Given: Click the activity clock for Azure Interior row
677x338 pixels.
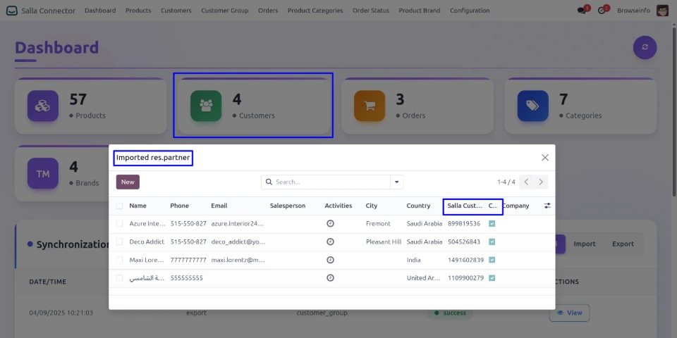Looking at the screenshot, I should (330, 223).
